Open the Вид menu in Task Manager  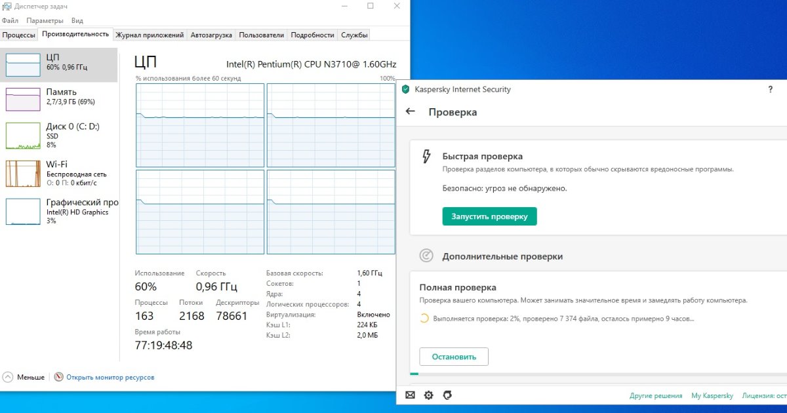[77, 20]
